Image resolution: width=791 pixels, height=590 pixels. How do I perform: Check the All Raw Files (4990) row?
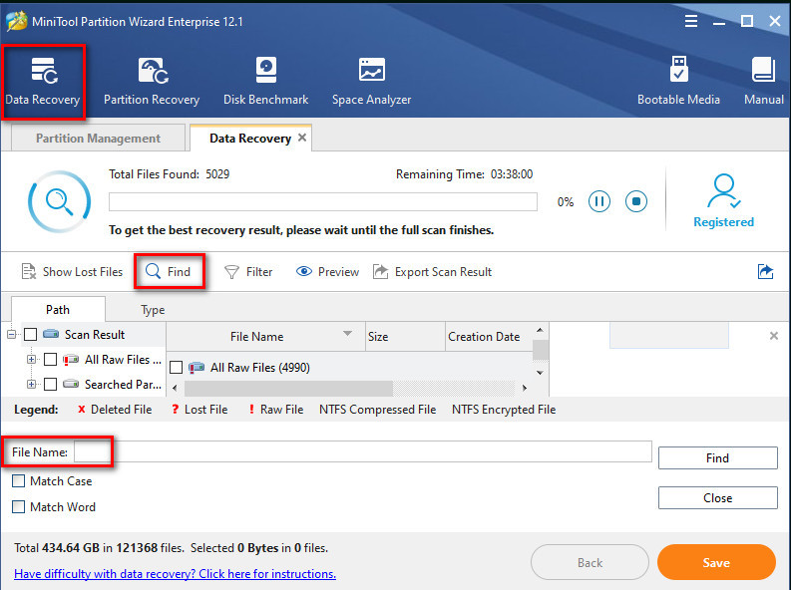tap(176, 368)
